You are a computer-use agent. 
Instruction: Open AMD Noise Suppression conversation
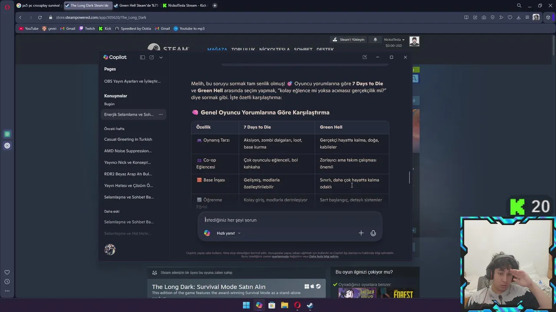click(x=128, y=151)
